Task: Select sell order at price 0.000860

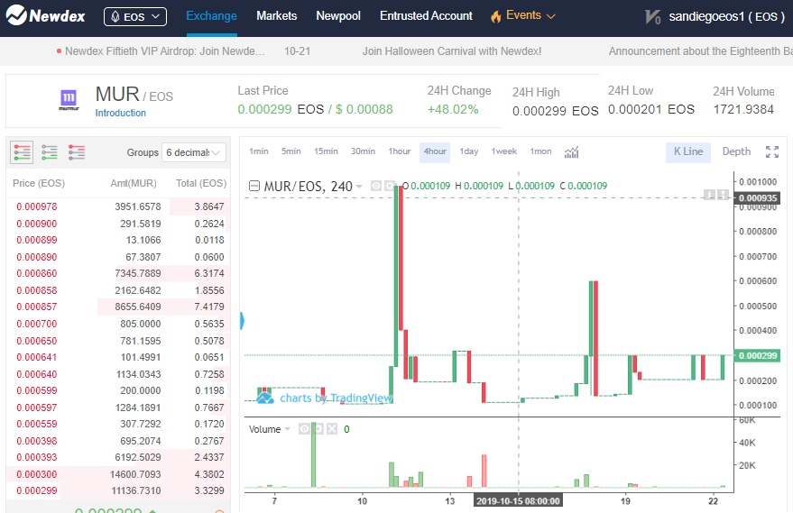Action: (x=118, y=273)
